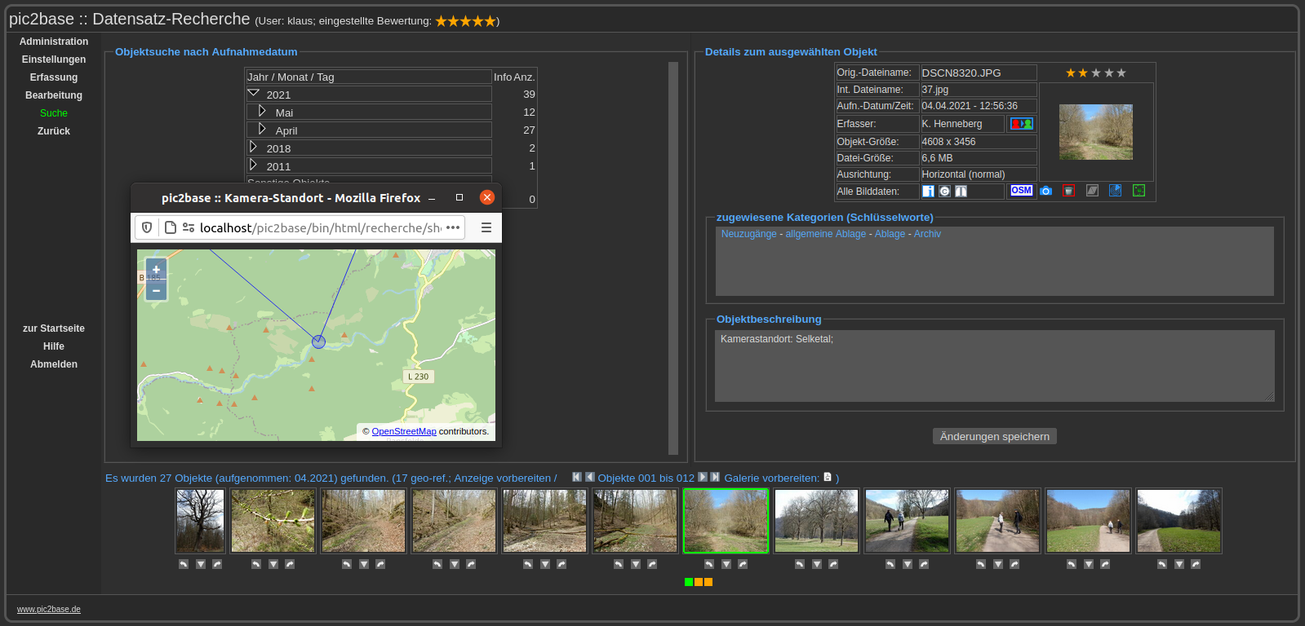Set the photo rating to five stars

(x=1121, y=73)
